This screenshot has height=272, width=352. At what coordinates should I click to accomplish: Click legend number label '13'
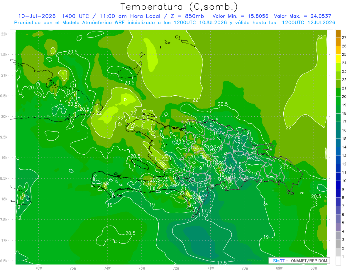click(344, 156)
